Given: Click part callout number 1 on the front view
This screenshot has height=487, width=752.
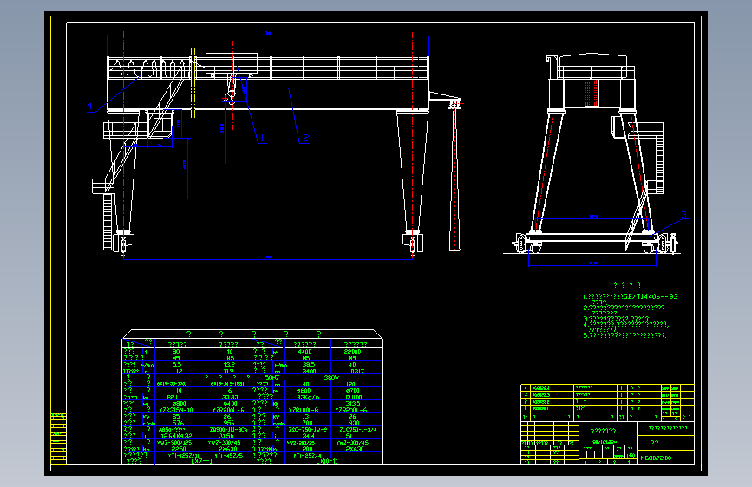Looking at the screenshot, I should [262, 139].
